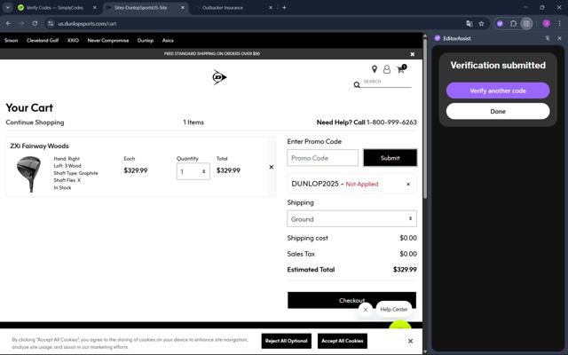Open the Chrome three-dot menu
This screenshot has width=568, height=355.
point(559,24)
